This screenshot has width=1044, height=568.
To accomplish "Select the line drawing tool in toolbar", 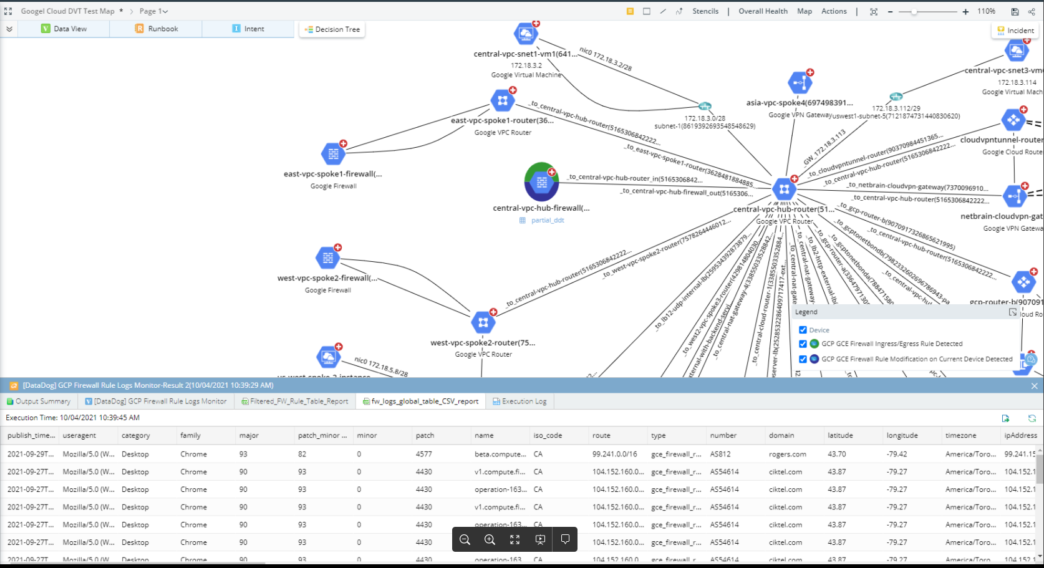I will [663, 11].
